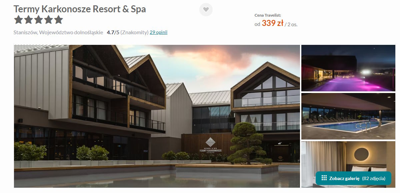Click the (82 zdjęcia) photo count text
This screenshot has height=193, width=400.
[374, 178]
